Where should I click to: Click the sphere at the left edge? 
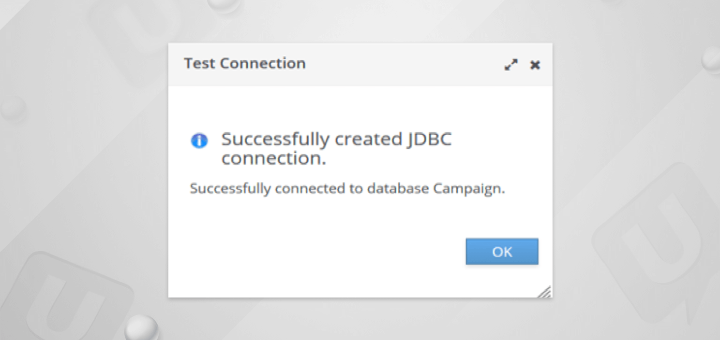[13, 107]
